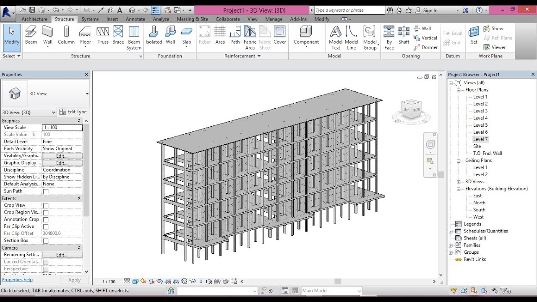Screen dimensions: 537x302
Task: Collapse the Graphics properties group
Action: [79, 121]
